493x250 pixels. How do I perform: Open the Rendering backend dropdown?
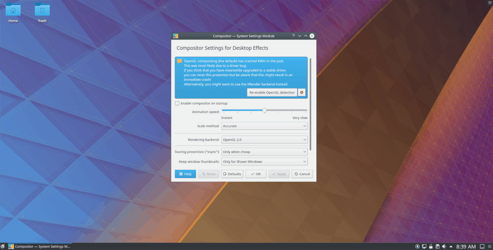[x=265, y=140]
